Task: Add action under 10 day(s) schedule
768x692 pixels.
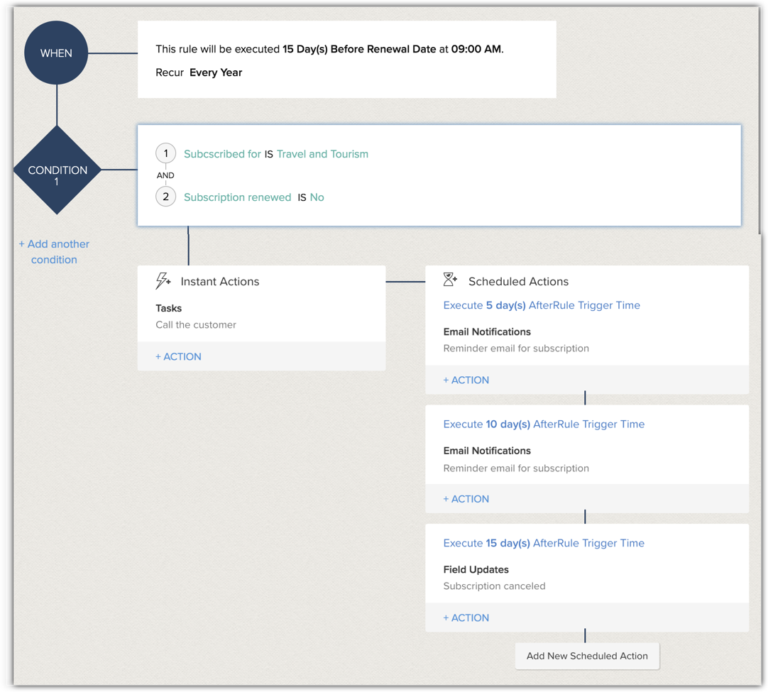Action: [466, 499]
